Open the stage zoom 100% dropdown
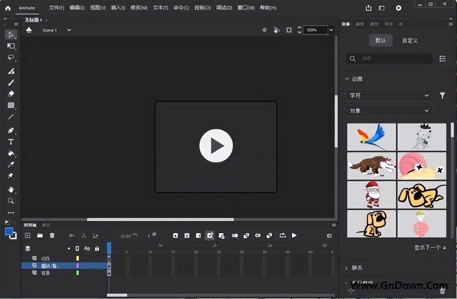This screenshot has width=457, height=299. coord(331,30)
